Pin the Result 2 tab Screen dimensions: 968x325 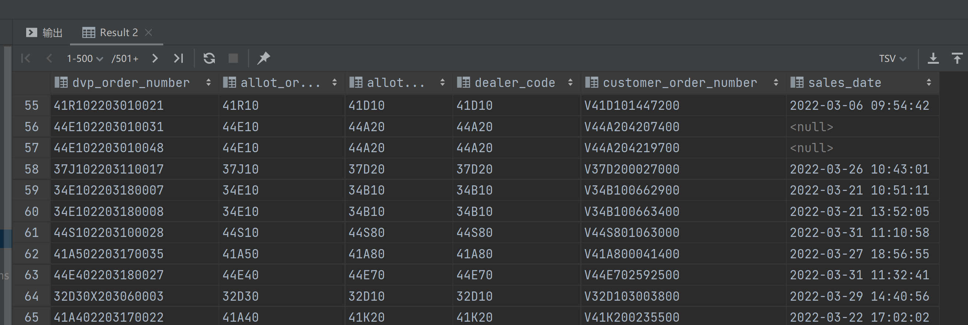(263, 58)
